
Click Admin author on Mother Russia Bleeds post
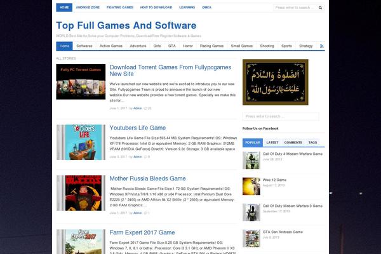[138, 213]
